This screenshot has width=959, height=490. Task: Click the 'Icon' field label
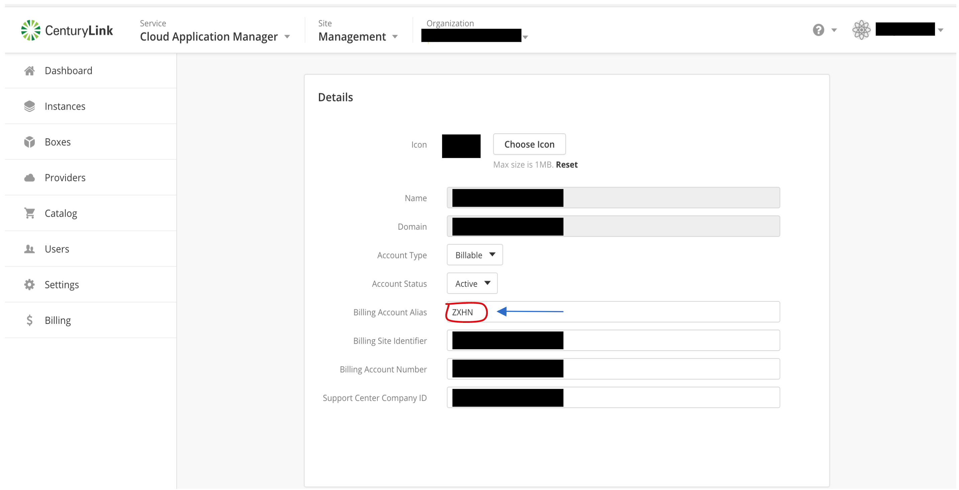point(419,145)
